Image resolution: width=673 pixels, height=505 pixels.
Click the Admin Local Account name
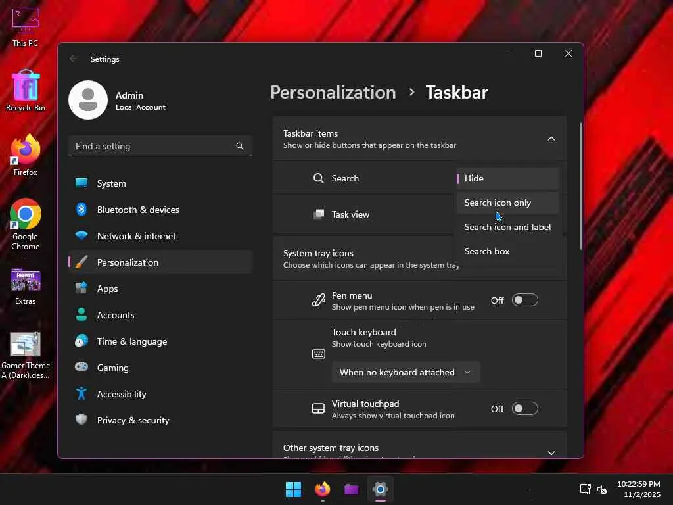[141, 101]
